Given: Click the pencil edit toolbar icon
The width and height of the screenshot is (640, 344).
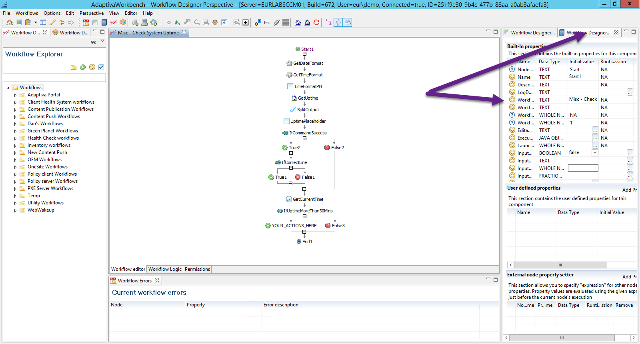Looking at the screenshot, I should click(52, 22).
